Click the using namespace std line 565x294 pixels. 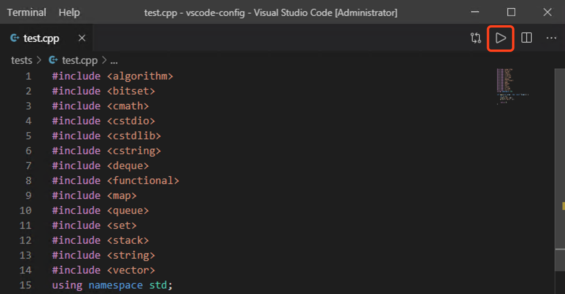(112, 285)
